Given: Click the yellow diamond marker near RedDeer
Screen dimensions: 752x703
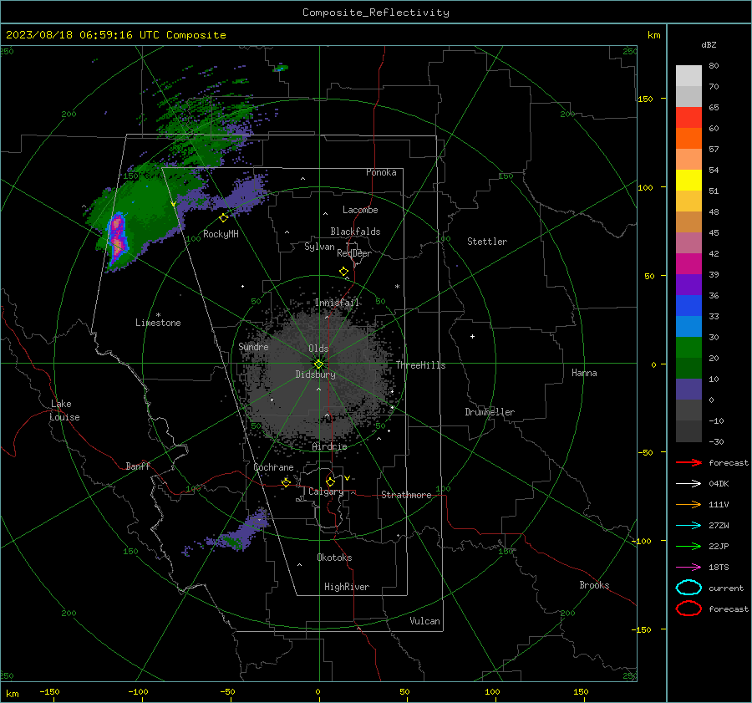Looking at the screenshot, I should coord(344,272).
